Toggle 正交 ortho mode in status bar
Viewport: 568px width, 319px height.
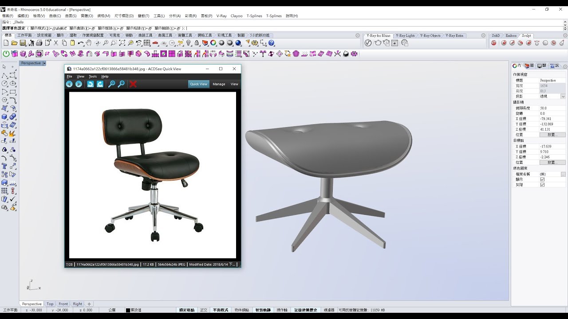click(x=204, y=310)
